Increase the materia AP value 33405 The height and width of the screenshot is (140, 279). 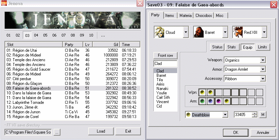point(255,113)
